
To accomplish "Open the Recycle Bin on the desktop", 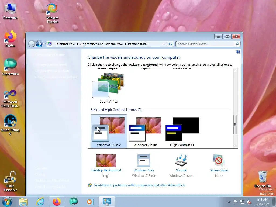I will click(x=263, y=179).
